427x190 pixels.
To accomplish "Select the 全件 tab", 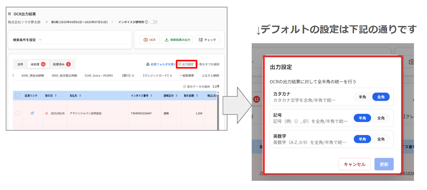I will (x=20, y=64).
